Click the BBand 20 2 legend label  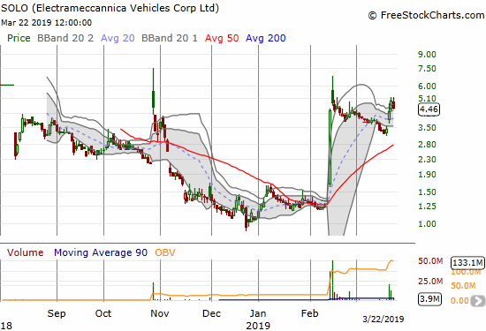pyautogui.click(x=65, y=38)
